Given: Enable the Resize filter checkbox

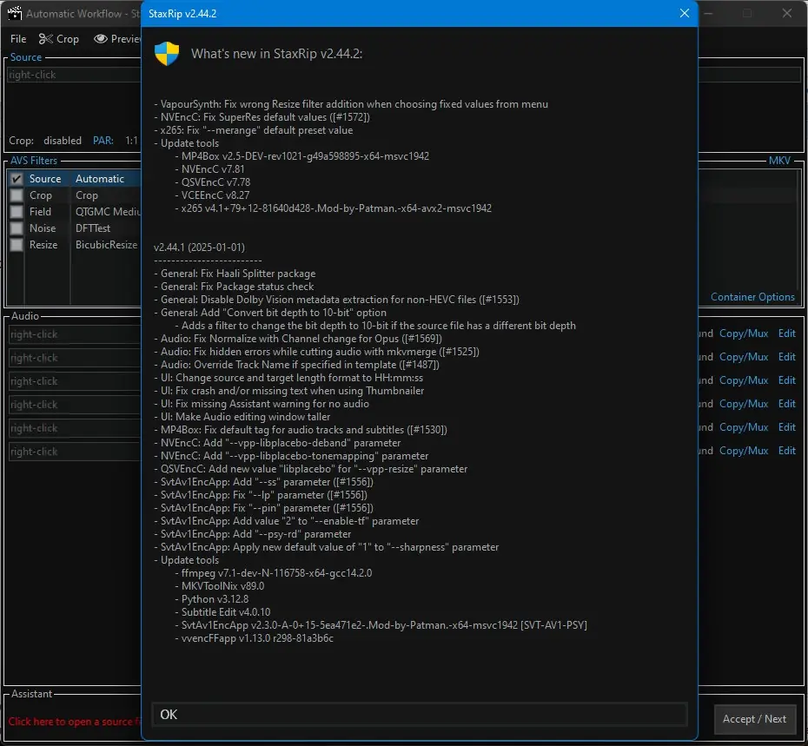Looking at the screenshot, I should point(17,245).
